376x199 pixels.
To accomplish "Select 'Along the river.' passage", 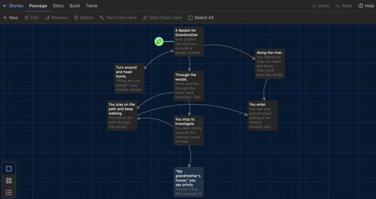I will 270,64.
